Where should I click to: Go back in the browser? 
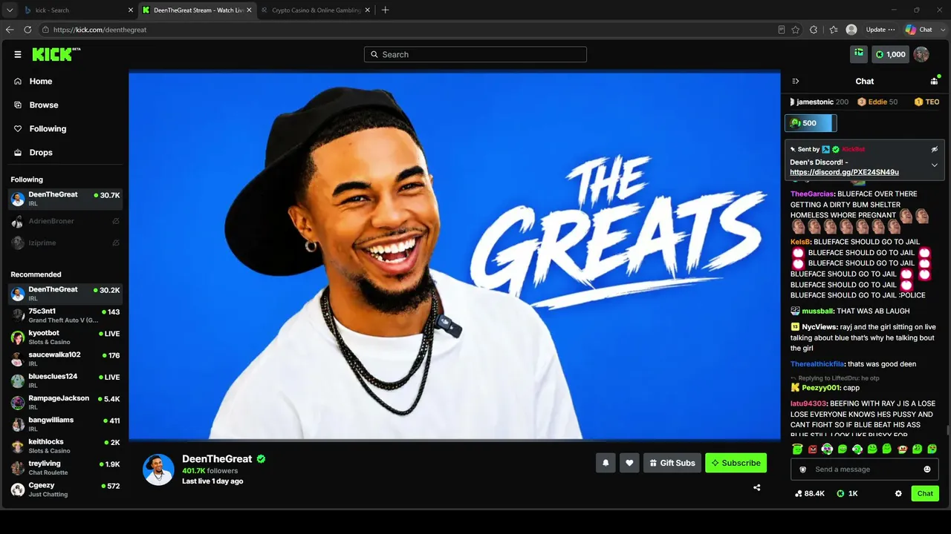pos(10,30)
